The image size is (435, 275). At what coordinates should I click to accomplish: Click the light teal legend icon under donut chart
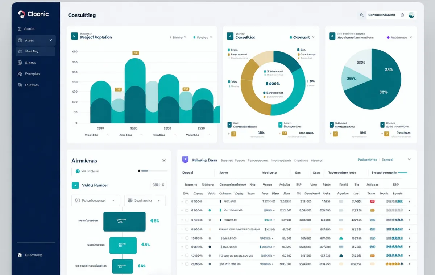280,125
